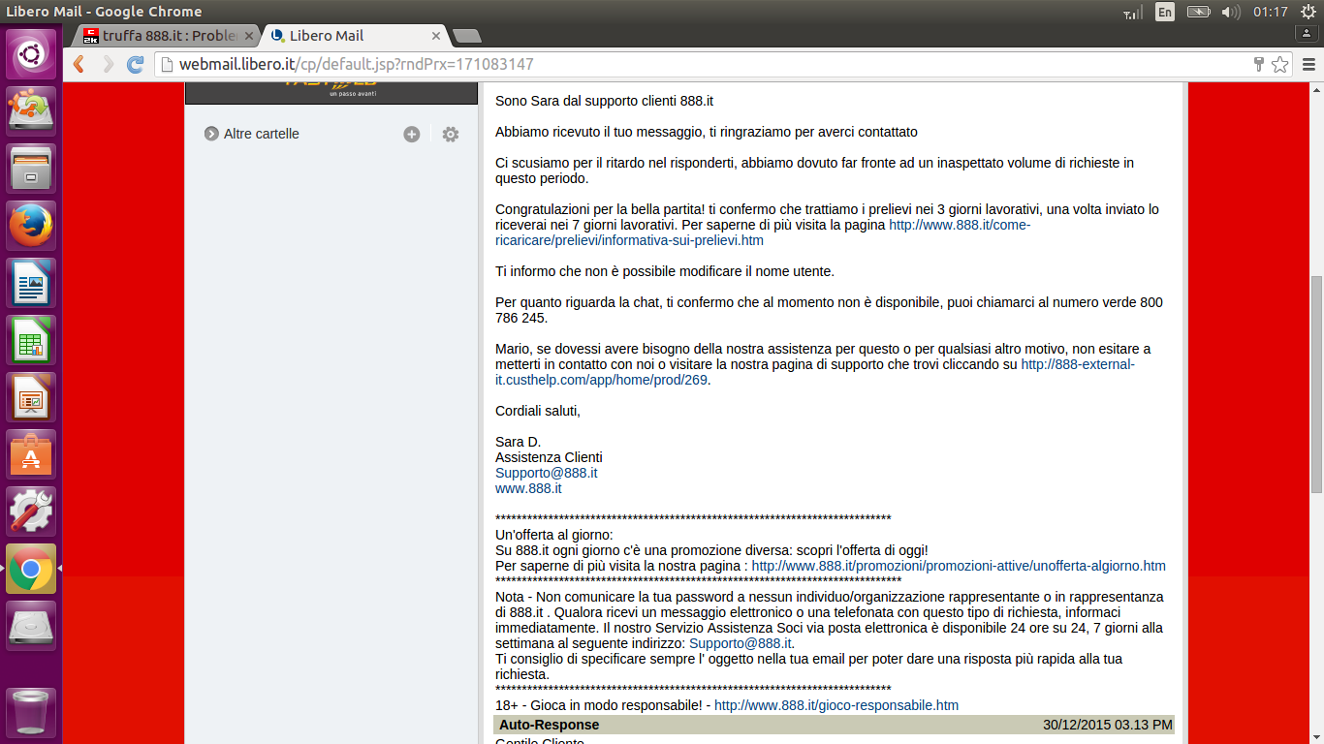Select the Google Chrome dock icon
This screenshot has width=1324, height=744.
pos(32,569)
